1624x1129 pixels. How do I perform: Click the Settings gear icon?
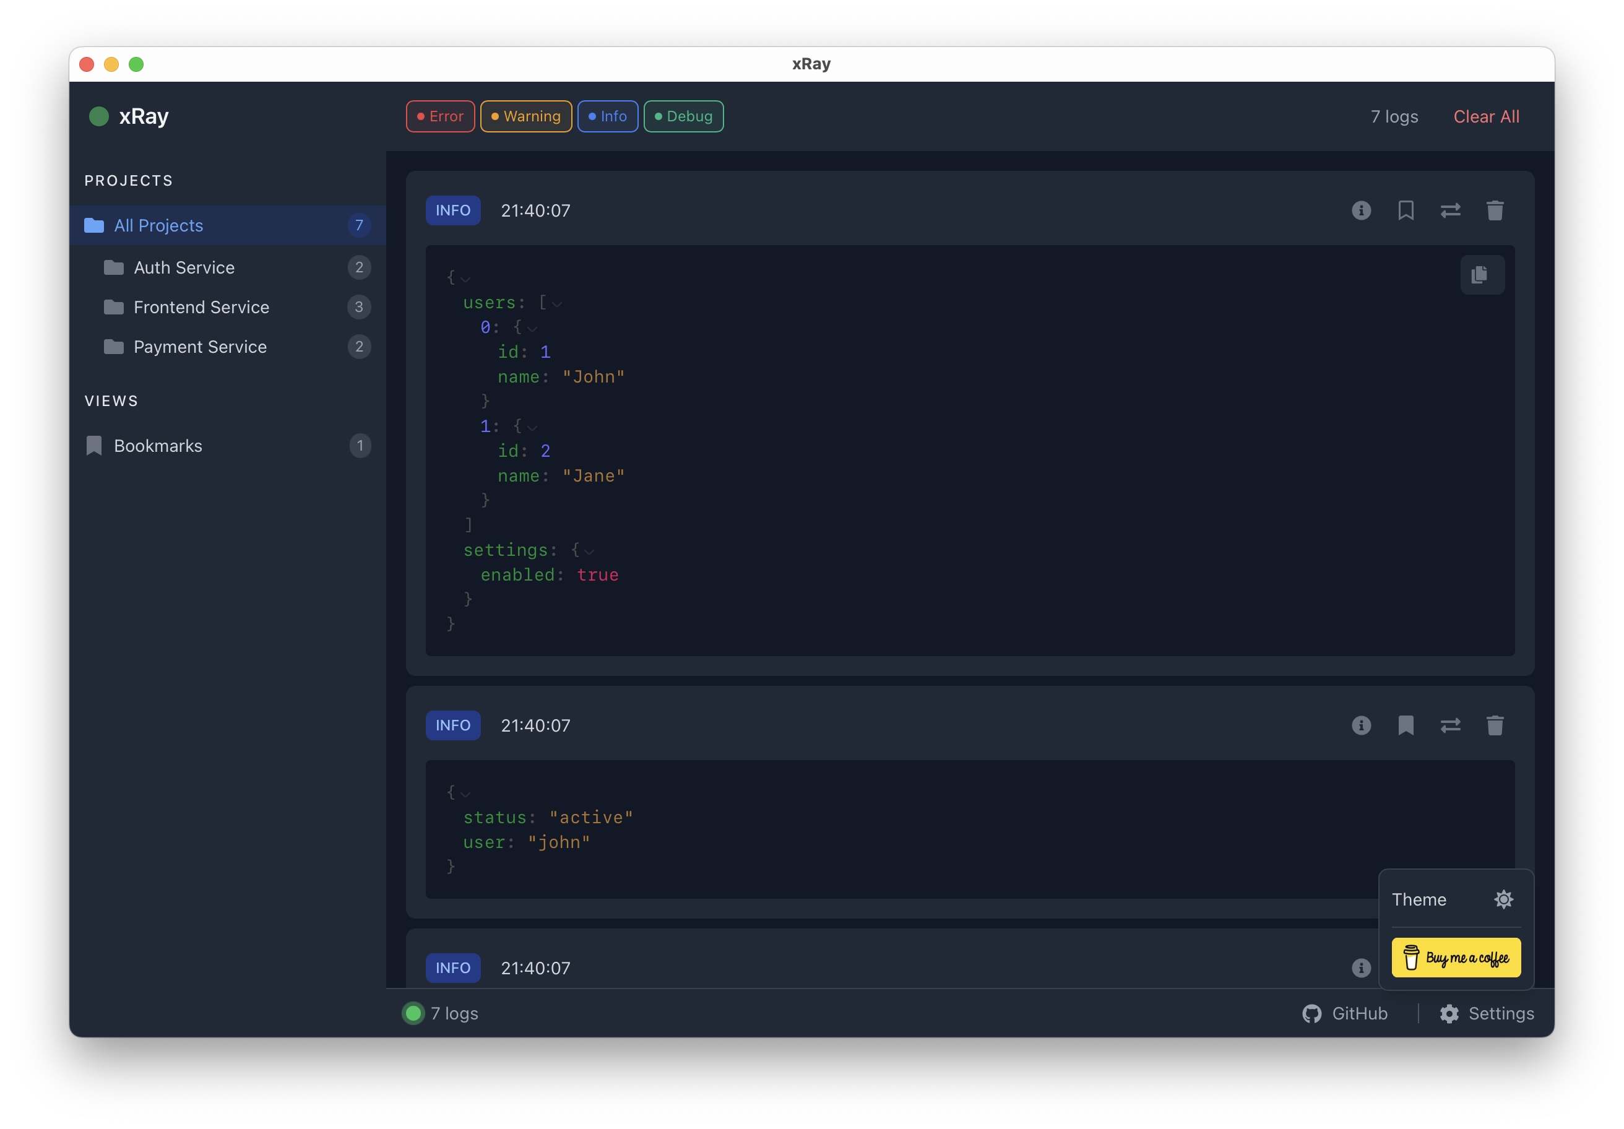click(1449, 1014)
